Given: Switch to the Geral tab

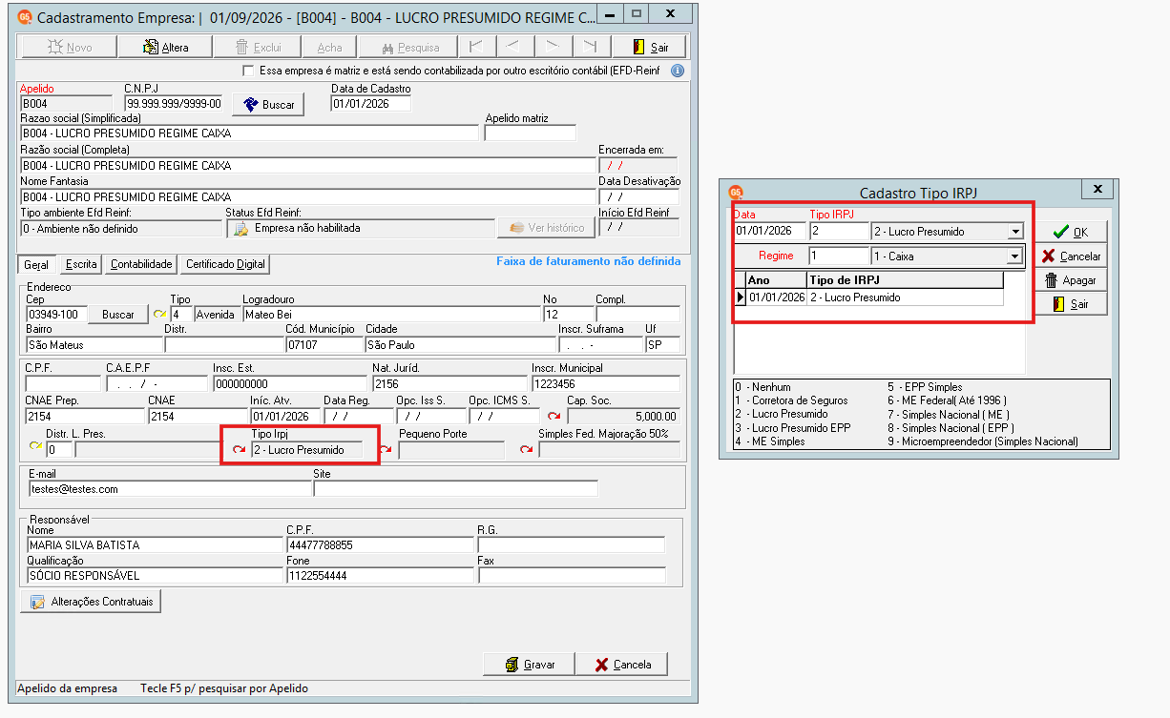Looking at the screenshot, I should pos(37,264).
